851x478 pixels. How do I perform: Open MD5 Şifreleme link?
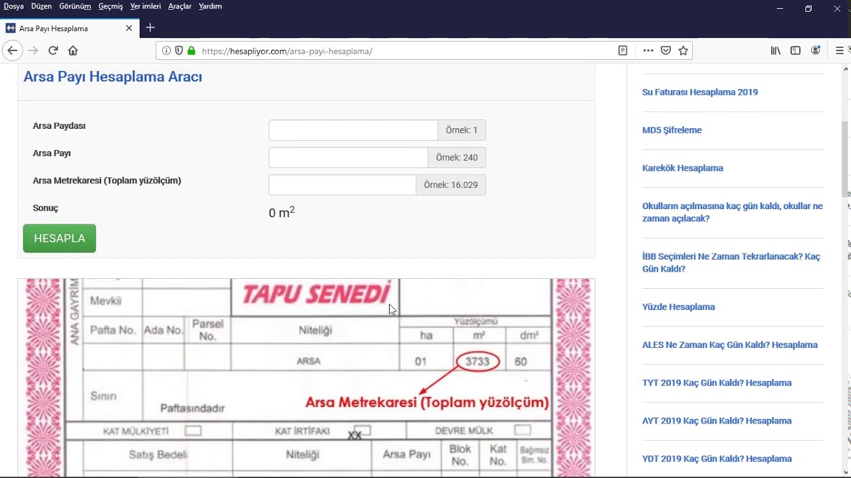[x=672, y=130]
